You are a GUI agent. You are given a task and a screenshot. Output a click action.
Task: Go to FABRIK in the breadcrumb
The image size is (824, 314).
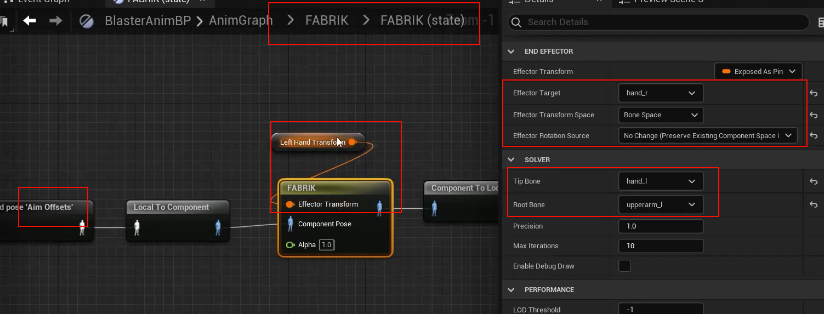coord(327,21)
